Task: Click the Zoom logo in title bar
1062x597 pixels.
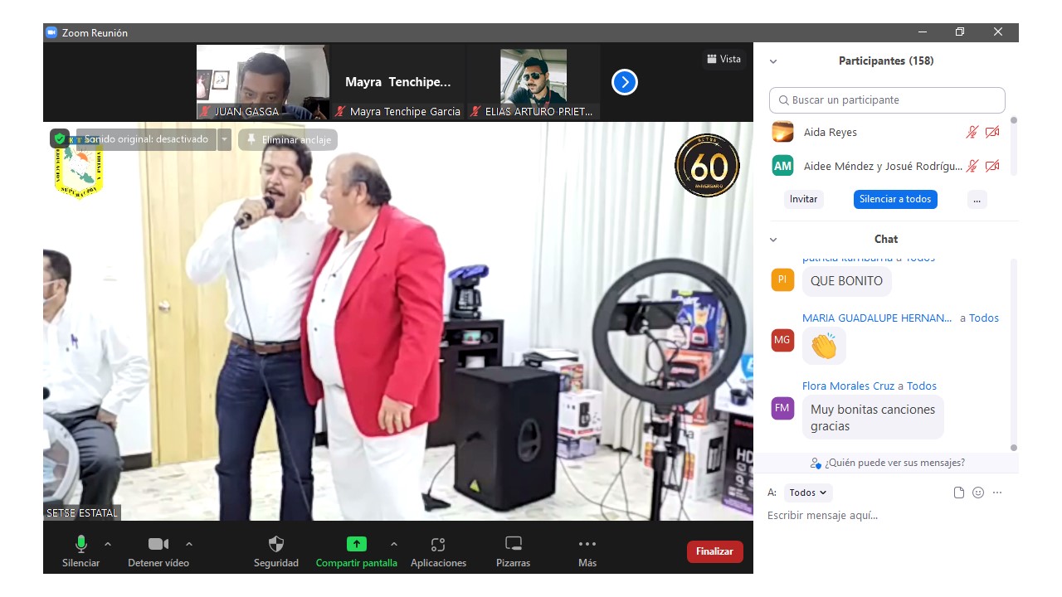Action: click(x=51, y=32)
